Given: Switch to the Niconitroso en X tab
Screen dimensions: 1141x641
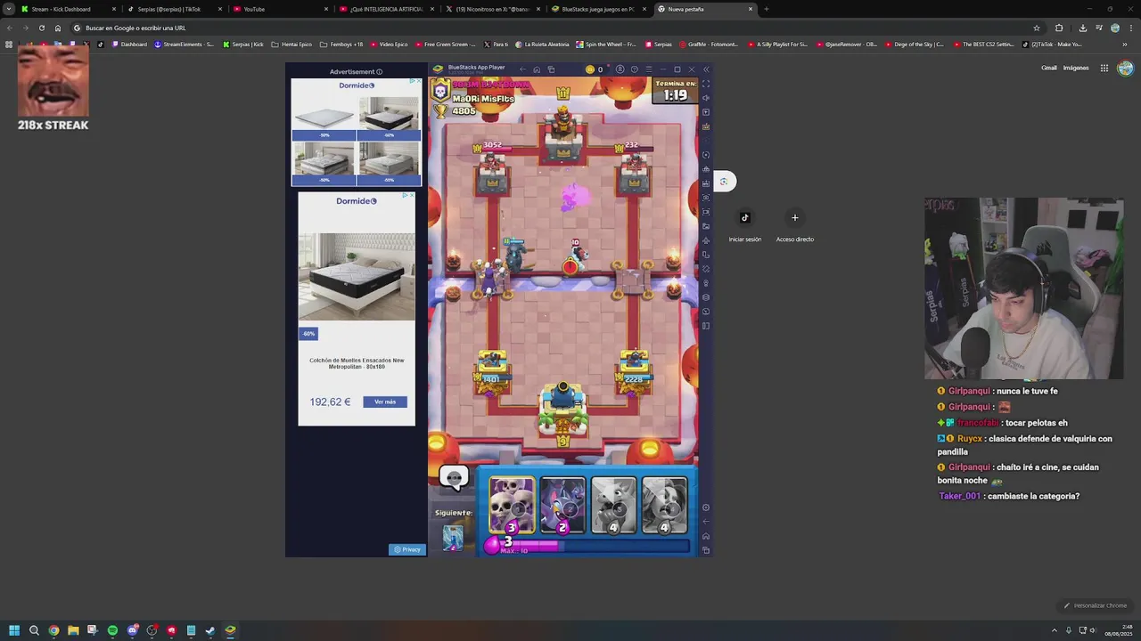Looking at the screenshot, I should pyautogui.click(x=492, y=9).
